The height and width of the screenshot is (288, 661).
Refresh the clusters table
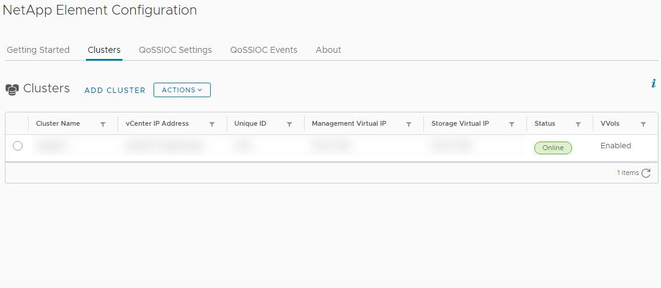646,173
